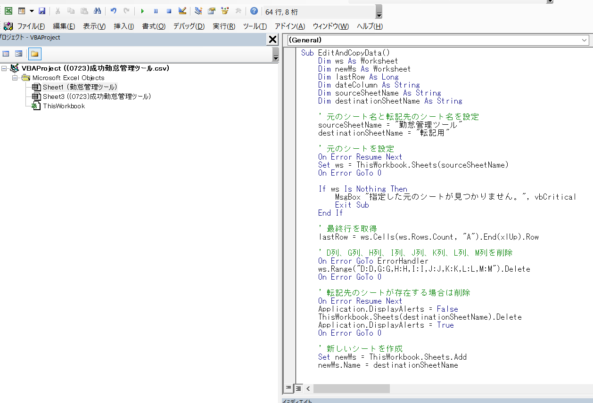Image resolution: width=593 pixels, height=403 pixels.
Task: Click the line and column position field
Action: click(x=319, y=12)
